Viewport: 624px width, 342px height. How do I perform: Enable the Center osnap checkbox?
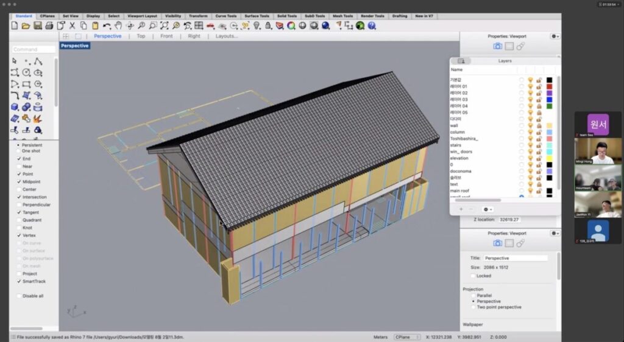pyautogui.click(x=19, y=189)
